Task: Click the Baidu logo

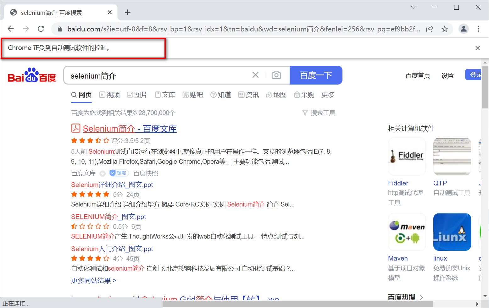Action: 31,75
